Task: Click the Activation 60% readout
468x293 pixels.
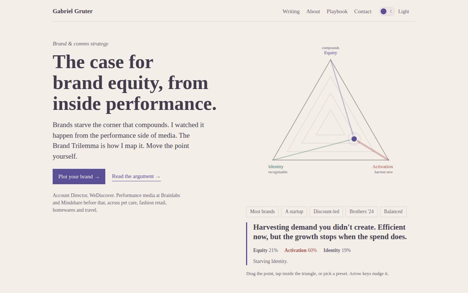Action: click(x=301, y=251)
